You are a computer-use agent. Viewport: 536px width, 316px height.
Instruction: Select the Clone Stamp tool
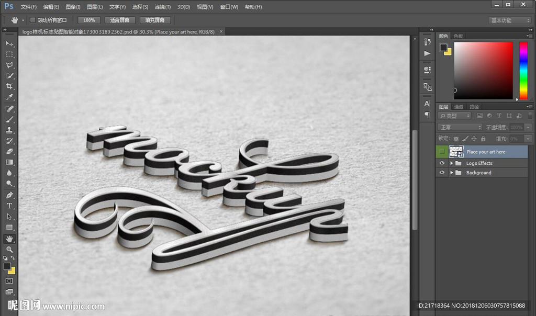pyautogui.click(x=9, y=130)
